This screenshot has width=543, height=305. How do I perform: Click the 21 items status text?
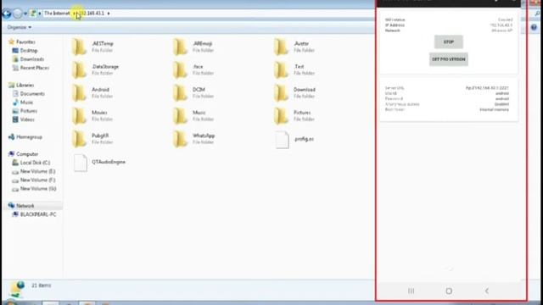click(42, 286)
